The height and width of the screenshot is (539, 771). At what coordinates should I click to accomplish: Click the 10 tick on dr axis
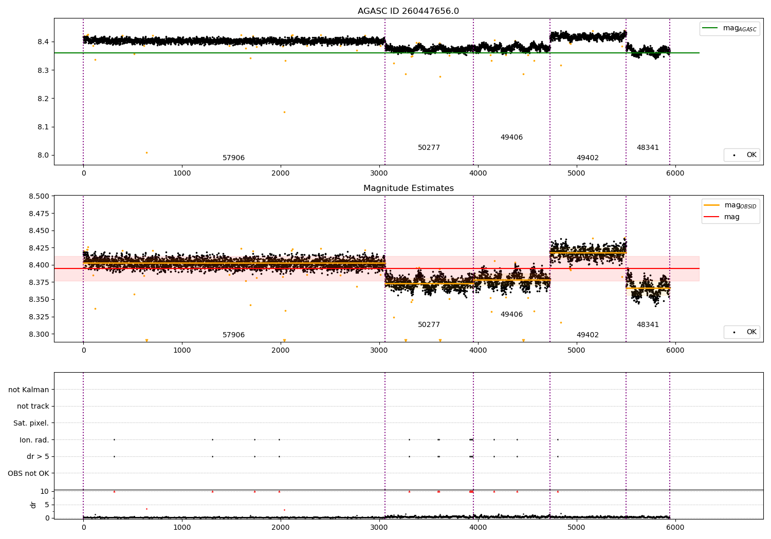click(45, 491)
